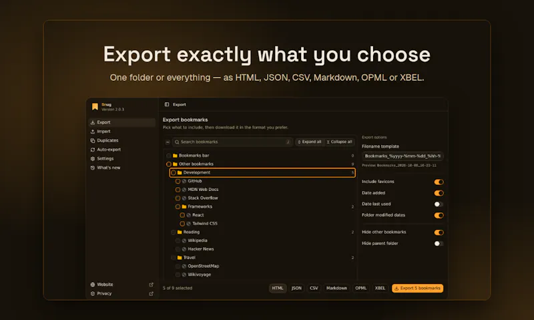Enable the Date last used switch

click(x=439, y=204)
